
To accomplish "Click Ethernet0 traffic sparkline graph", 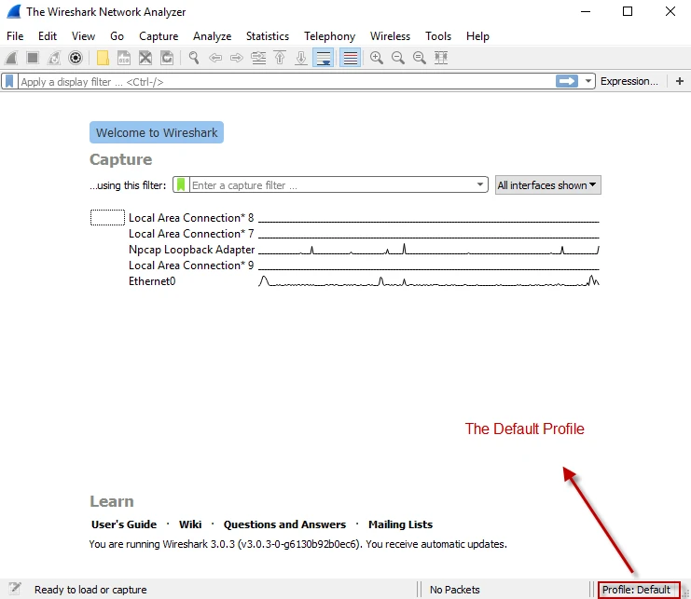I will (x=429, y=281).
